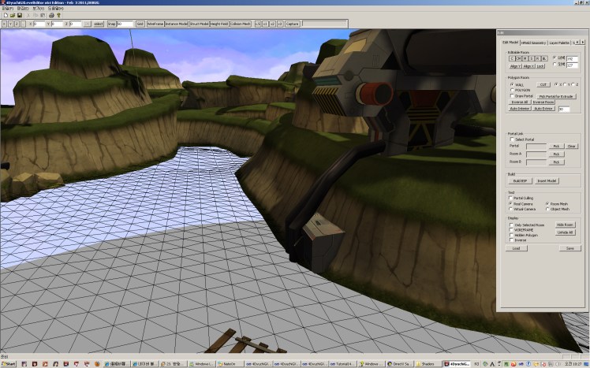
Task: Click the Build BSP button
Action: click(519, 180)
